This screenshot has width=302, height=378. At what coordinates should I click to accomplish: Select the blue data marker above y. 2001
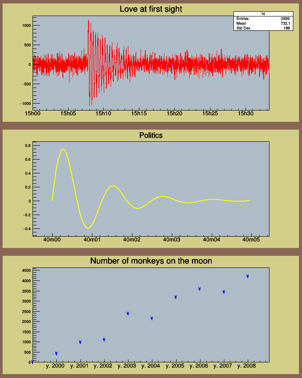click(80, 342)
